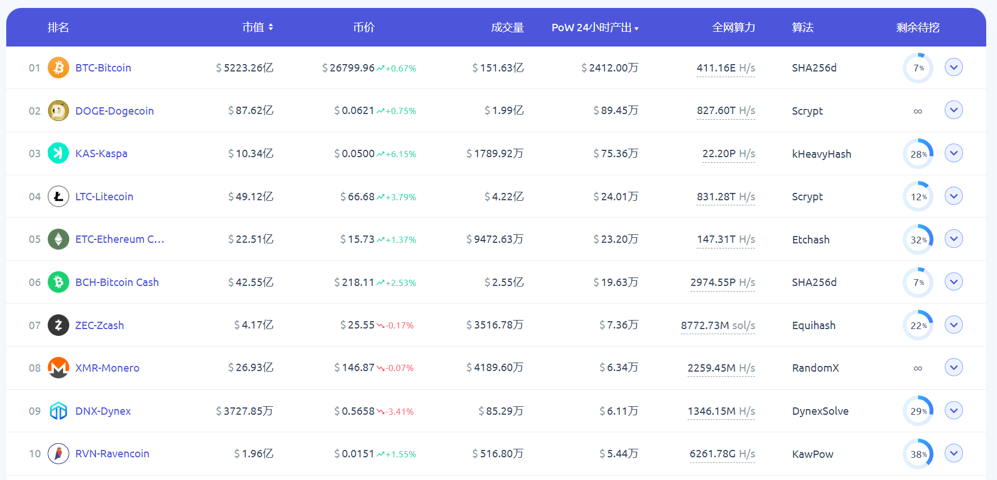Viewport: 997px width, 480px height.
Task: Click the Ethereum Classic logo icon
Action: (x=58, y=239)
